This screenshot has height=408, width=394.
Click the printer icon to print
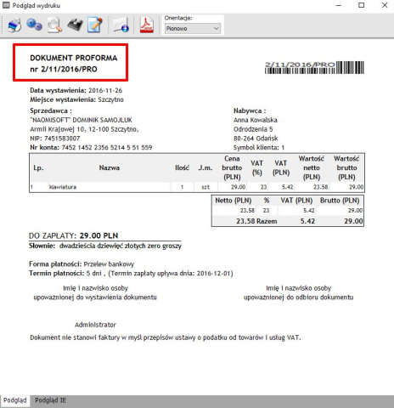(x=14, y=25)
